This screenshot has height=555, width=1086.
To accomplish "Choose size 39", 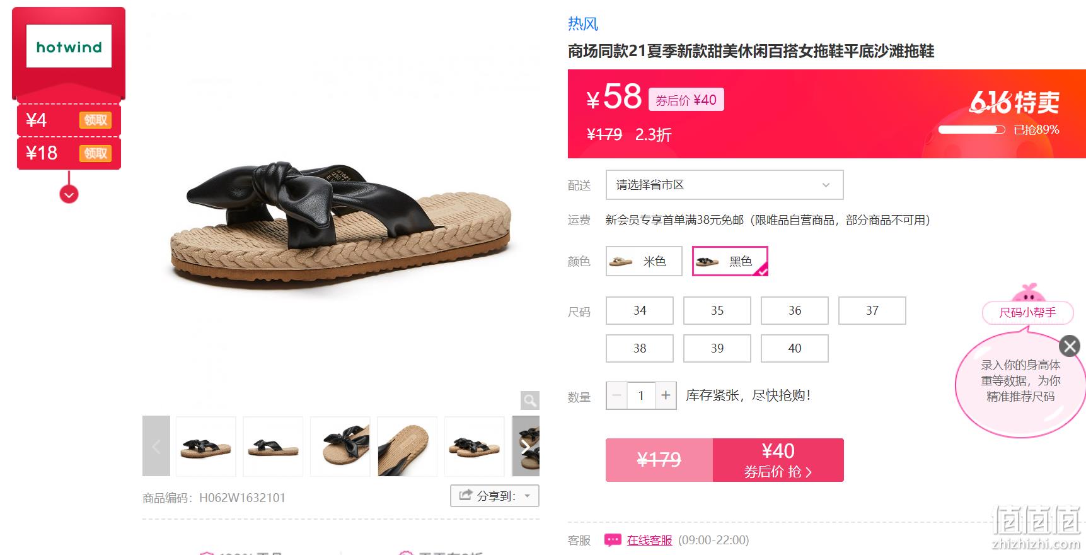I will point(717,348).
